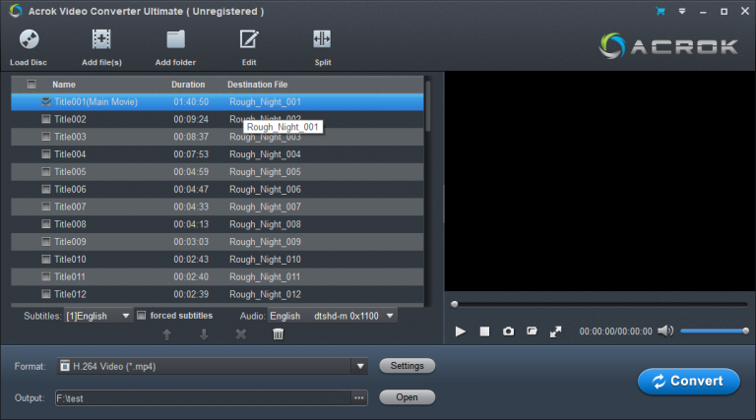Image resolution: width=756 pixels, height=420 pixels.
Task: Browse output folder with ellipsis button
Action: click(x=358, y=397)
